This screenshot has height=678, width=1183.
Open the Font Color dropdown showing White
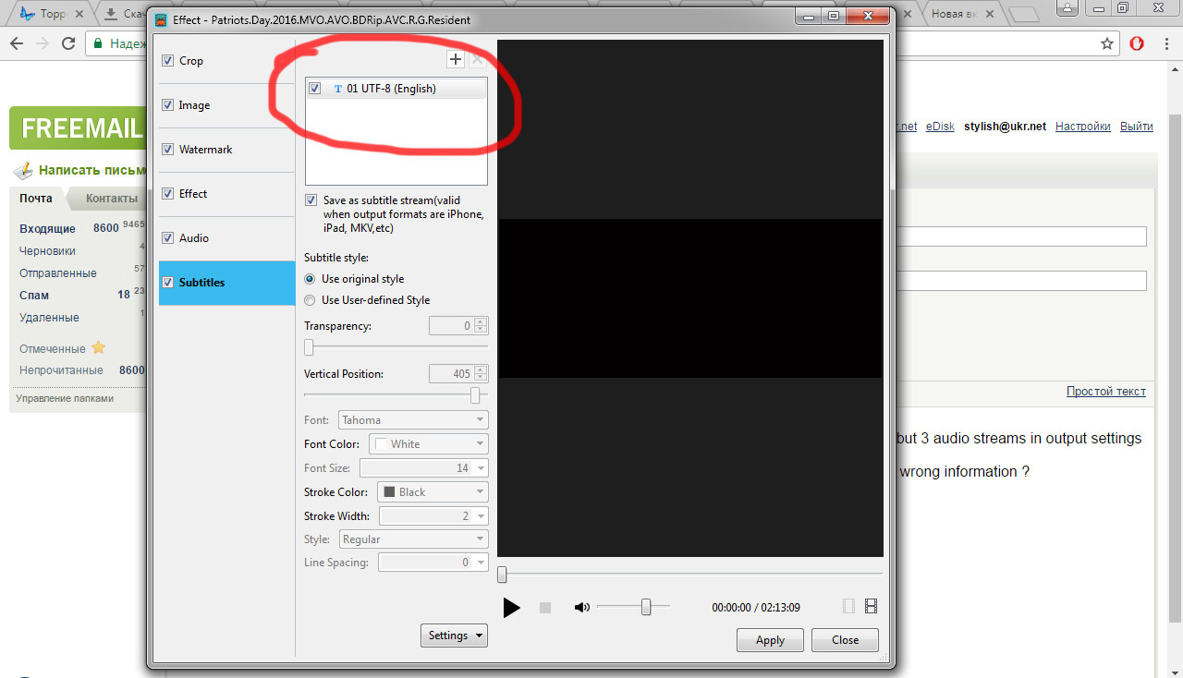click(x=428, y=444)
